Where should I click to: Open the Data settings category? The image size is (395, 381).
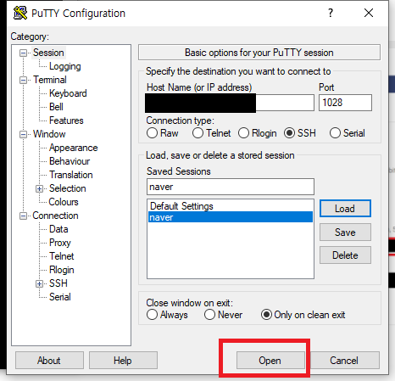(58, 229)
